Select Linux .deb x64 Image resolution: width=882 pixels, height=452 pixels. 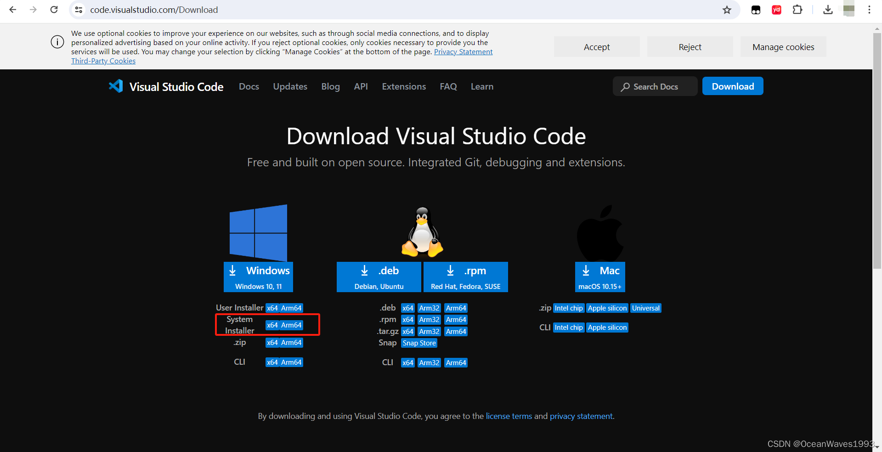[x=408, y=308]
